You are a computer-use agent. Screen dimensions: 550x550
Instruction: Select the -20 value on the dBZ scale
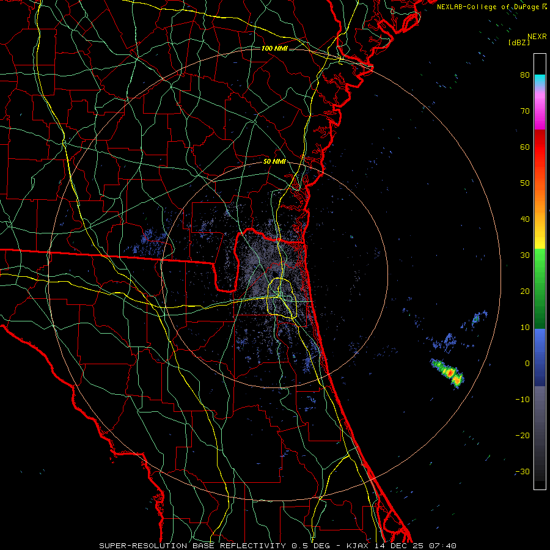coord(522,435)
